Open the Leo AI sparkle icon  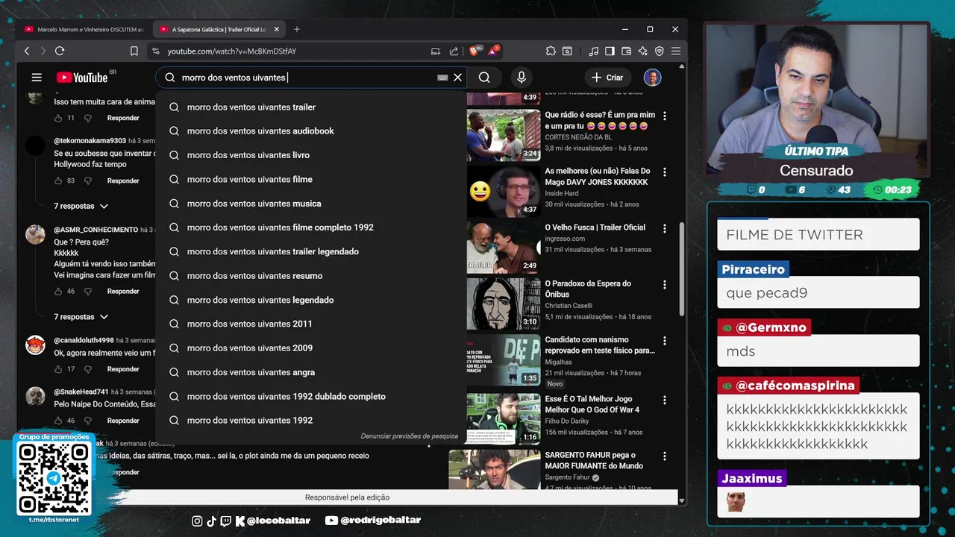point(642,51)
